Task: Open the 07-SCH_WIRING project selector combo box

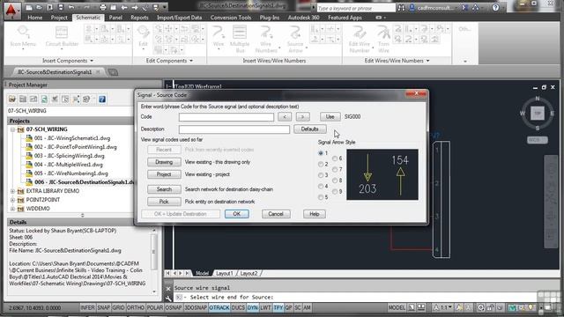Action: [70, 111]
